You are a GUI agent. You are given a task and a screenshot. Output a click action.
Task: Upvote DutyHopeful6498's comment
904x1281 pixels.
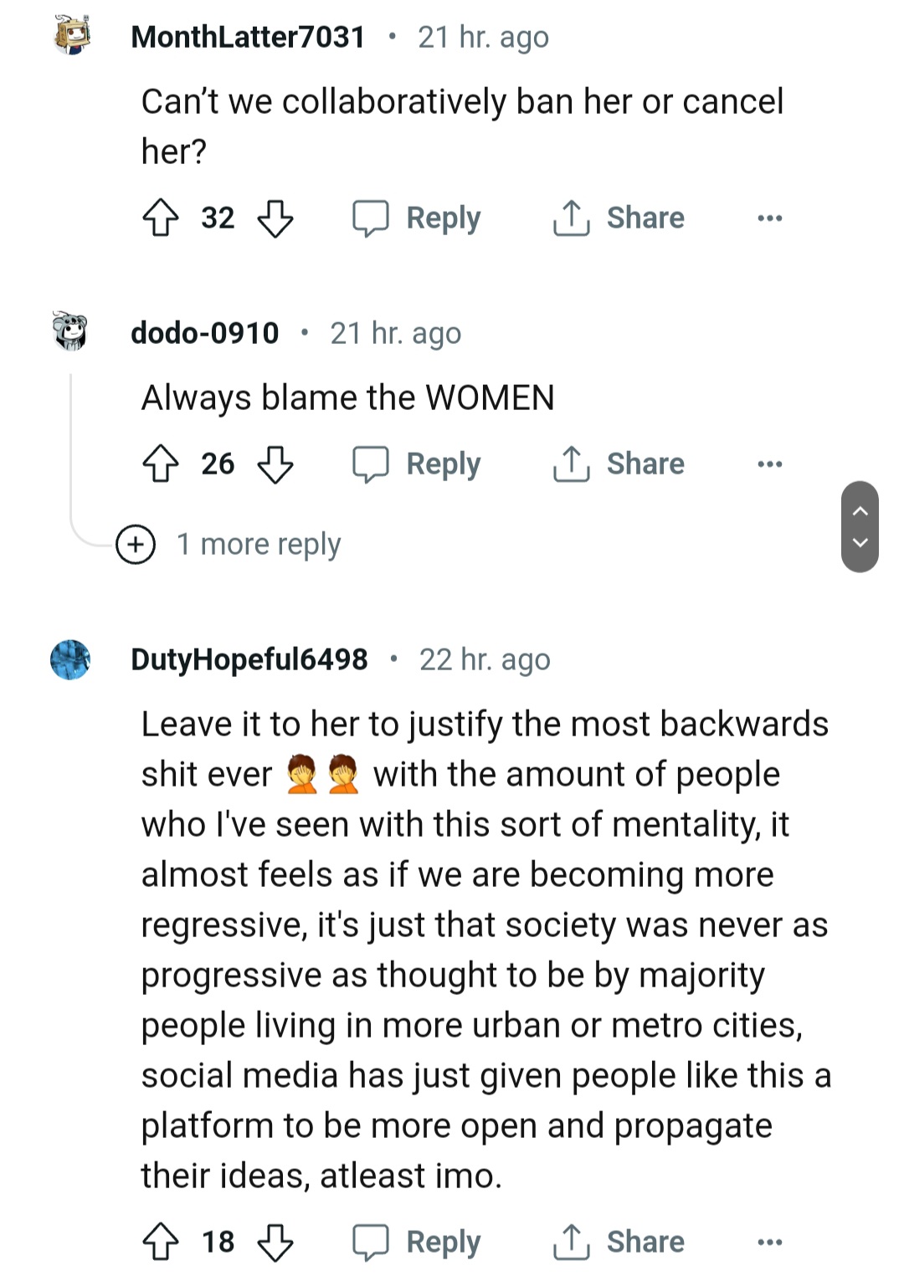tap(161, 1243)
